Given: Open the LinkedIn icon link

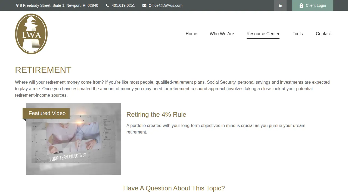Looking at the screenshot, I should pyautogui.click(x=280, y=5).
